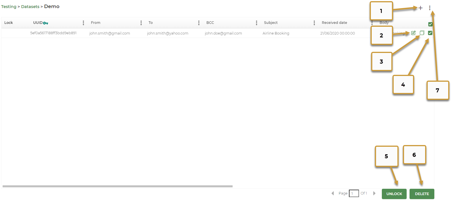456x200 pixels.
Task: Open the BCC column options menu
Action: coord(257,23)
